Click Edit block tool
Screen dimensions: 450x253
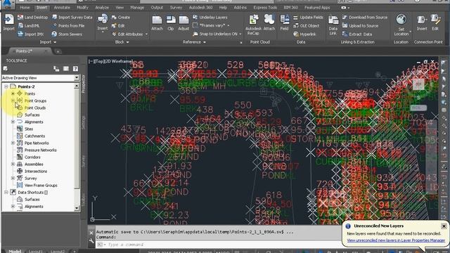point(118,25)
